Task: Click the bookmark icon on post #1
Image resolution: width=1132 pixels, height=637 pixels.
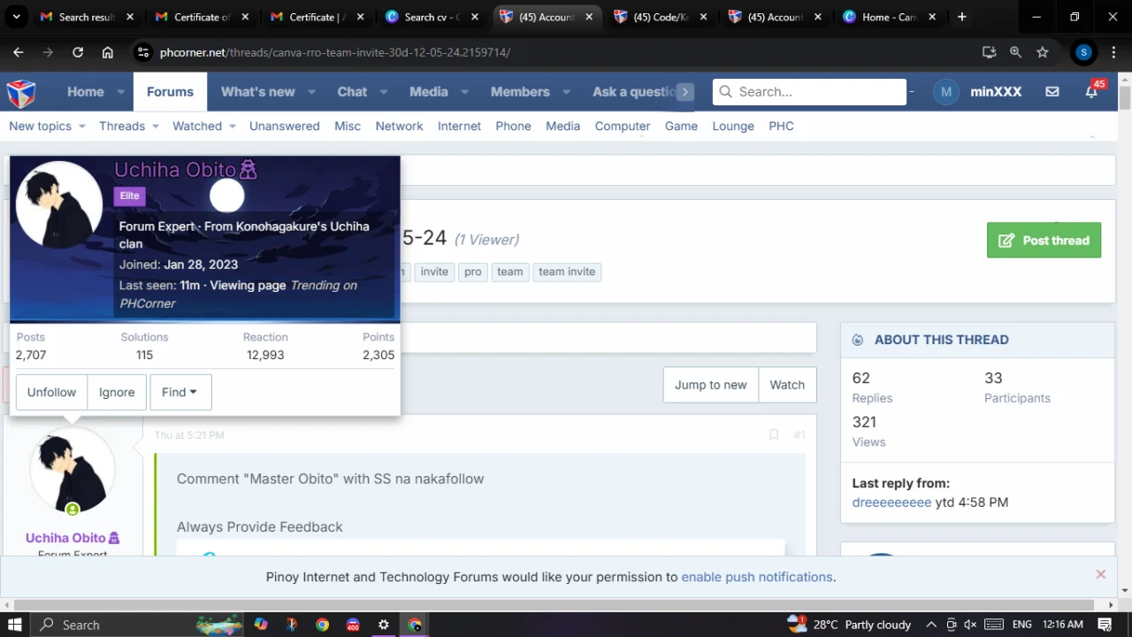Action: point(774,434)
